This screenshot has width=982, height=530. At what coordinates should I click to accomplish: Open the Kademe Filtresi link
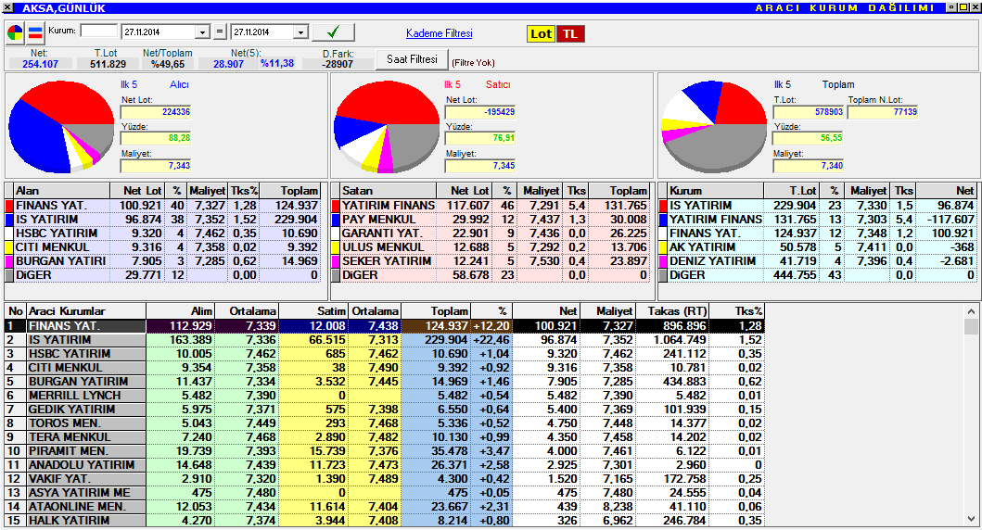pyautogui.click(x=439, y=33)
